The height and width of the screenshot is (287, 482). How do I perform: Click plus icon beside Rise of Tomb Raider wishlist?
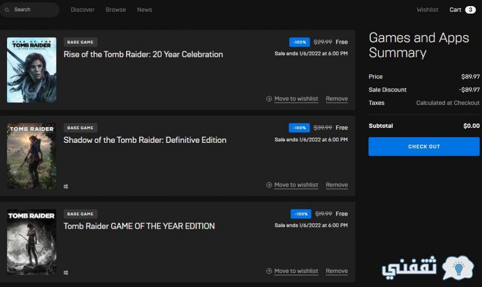click(x=269, y=99)
